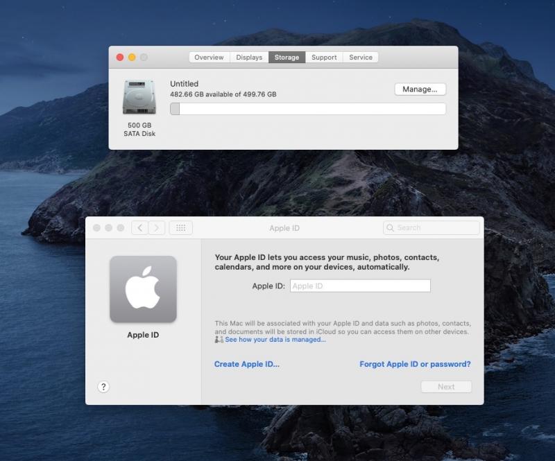Click the 500 GB SATA Disk drive icon

139,97
